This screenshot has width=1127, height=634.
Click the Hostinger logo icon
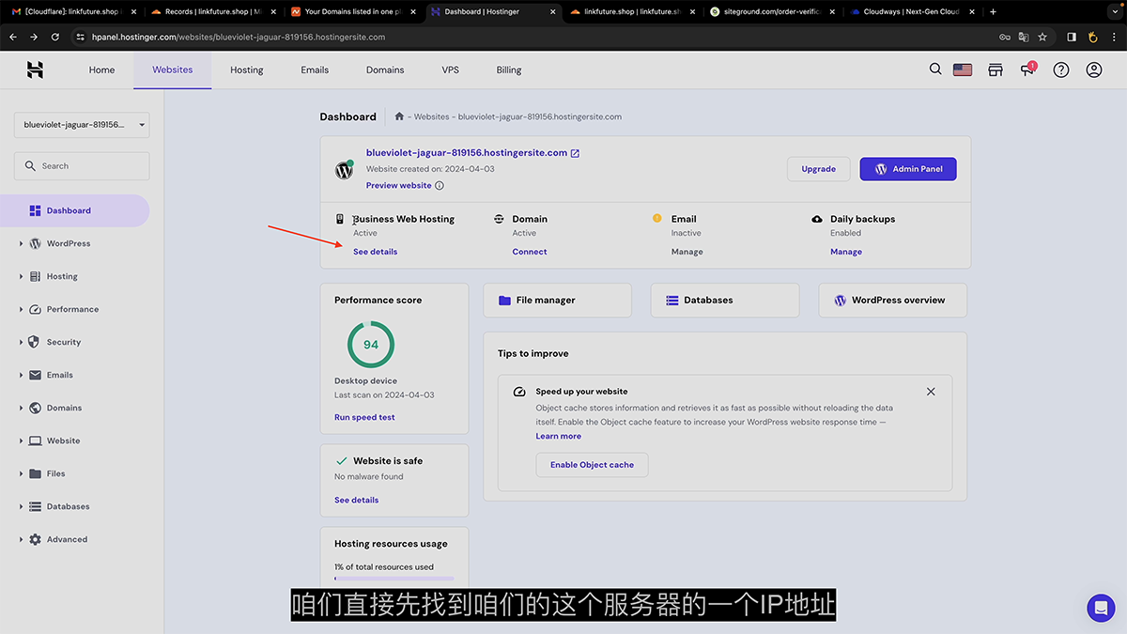point(35,70)
